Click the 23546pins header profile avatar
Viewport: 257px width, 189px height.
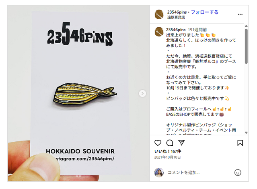tap(159, 14)
